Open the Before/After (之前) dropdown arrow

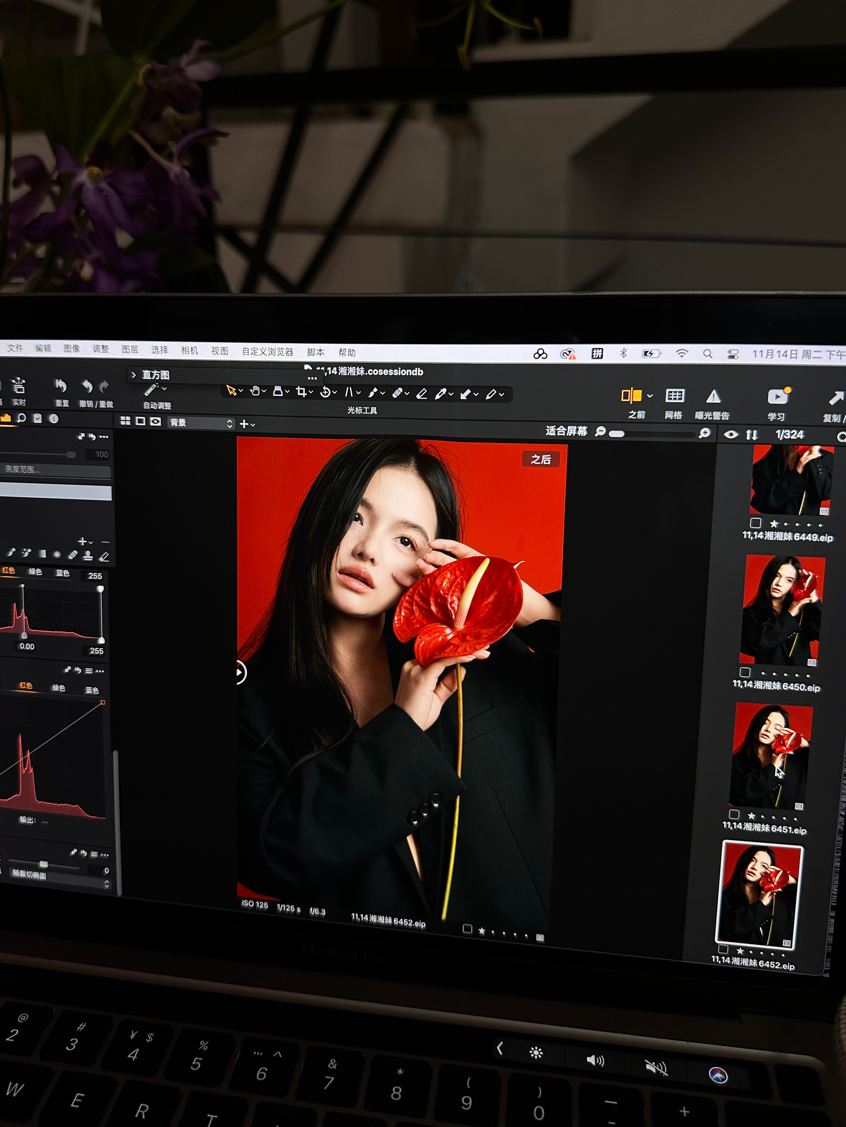click(650, 396)
